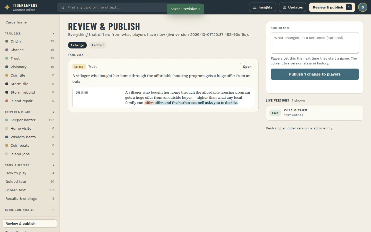Select the '1 edited' filter pill
Image resolution: width=371 pixels, height=232 pixels.
tap(97, 45)
